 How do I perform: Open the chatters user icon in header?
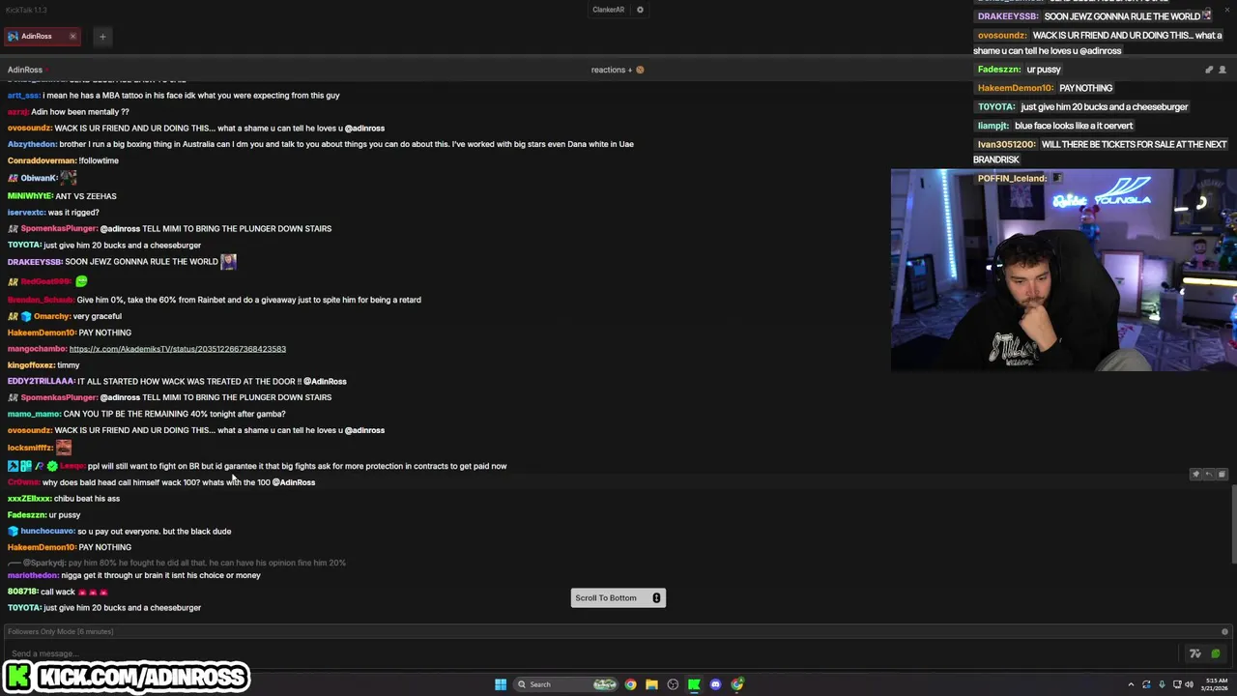1222,70
